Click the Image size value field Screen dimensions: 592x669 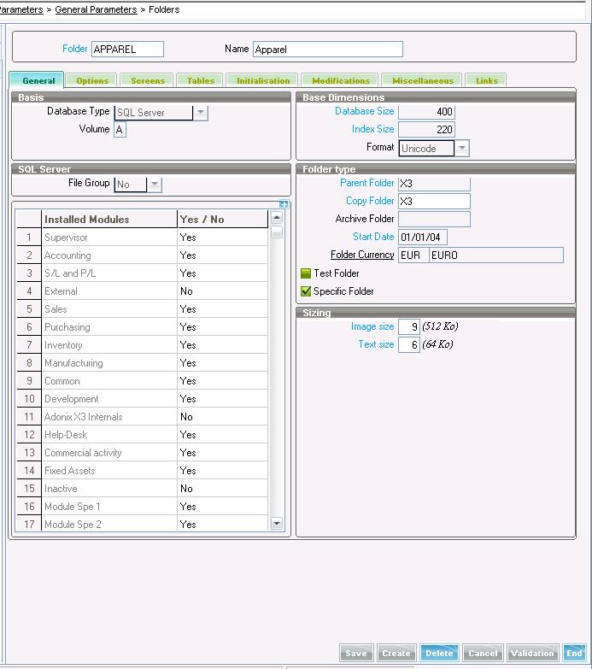[x=409, y=327]
